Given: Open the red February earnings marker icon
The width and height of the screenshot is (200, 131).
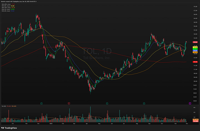Looking at the screenshot, I should point(69,103).
